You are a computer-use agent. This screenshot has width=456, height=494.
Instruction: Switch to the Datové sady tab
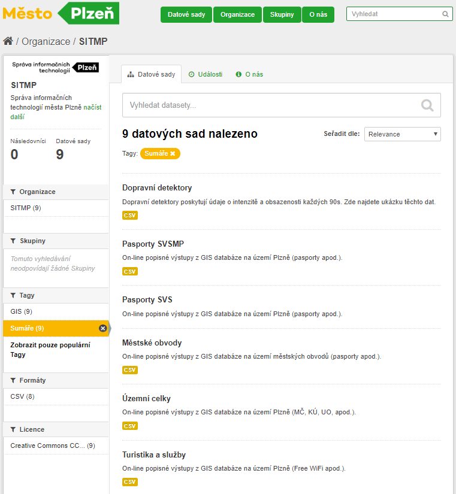pos(152,74)
